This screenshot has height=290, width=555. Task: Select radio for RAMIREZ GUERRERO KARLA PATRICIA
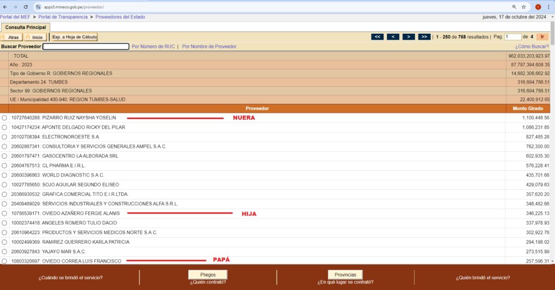tap(4, 242)
